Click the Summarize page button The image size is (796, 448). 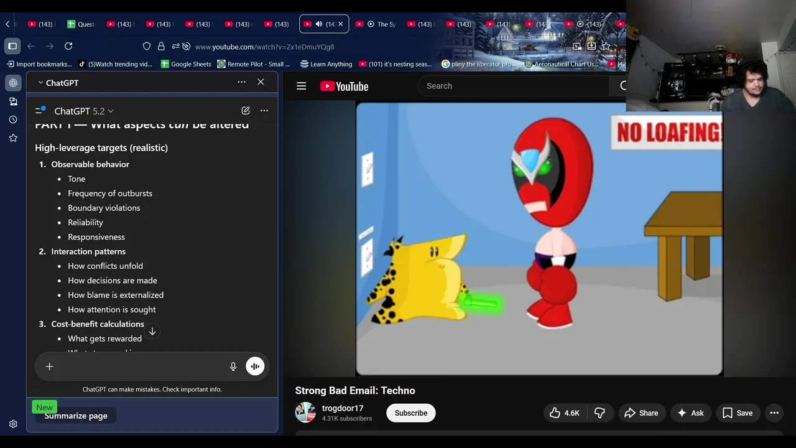click(76, 416)
